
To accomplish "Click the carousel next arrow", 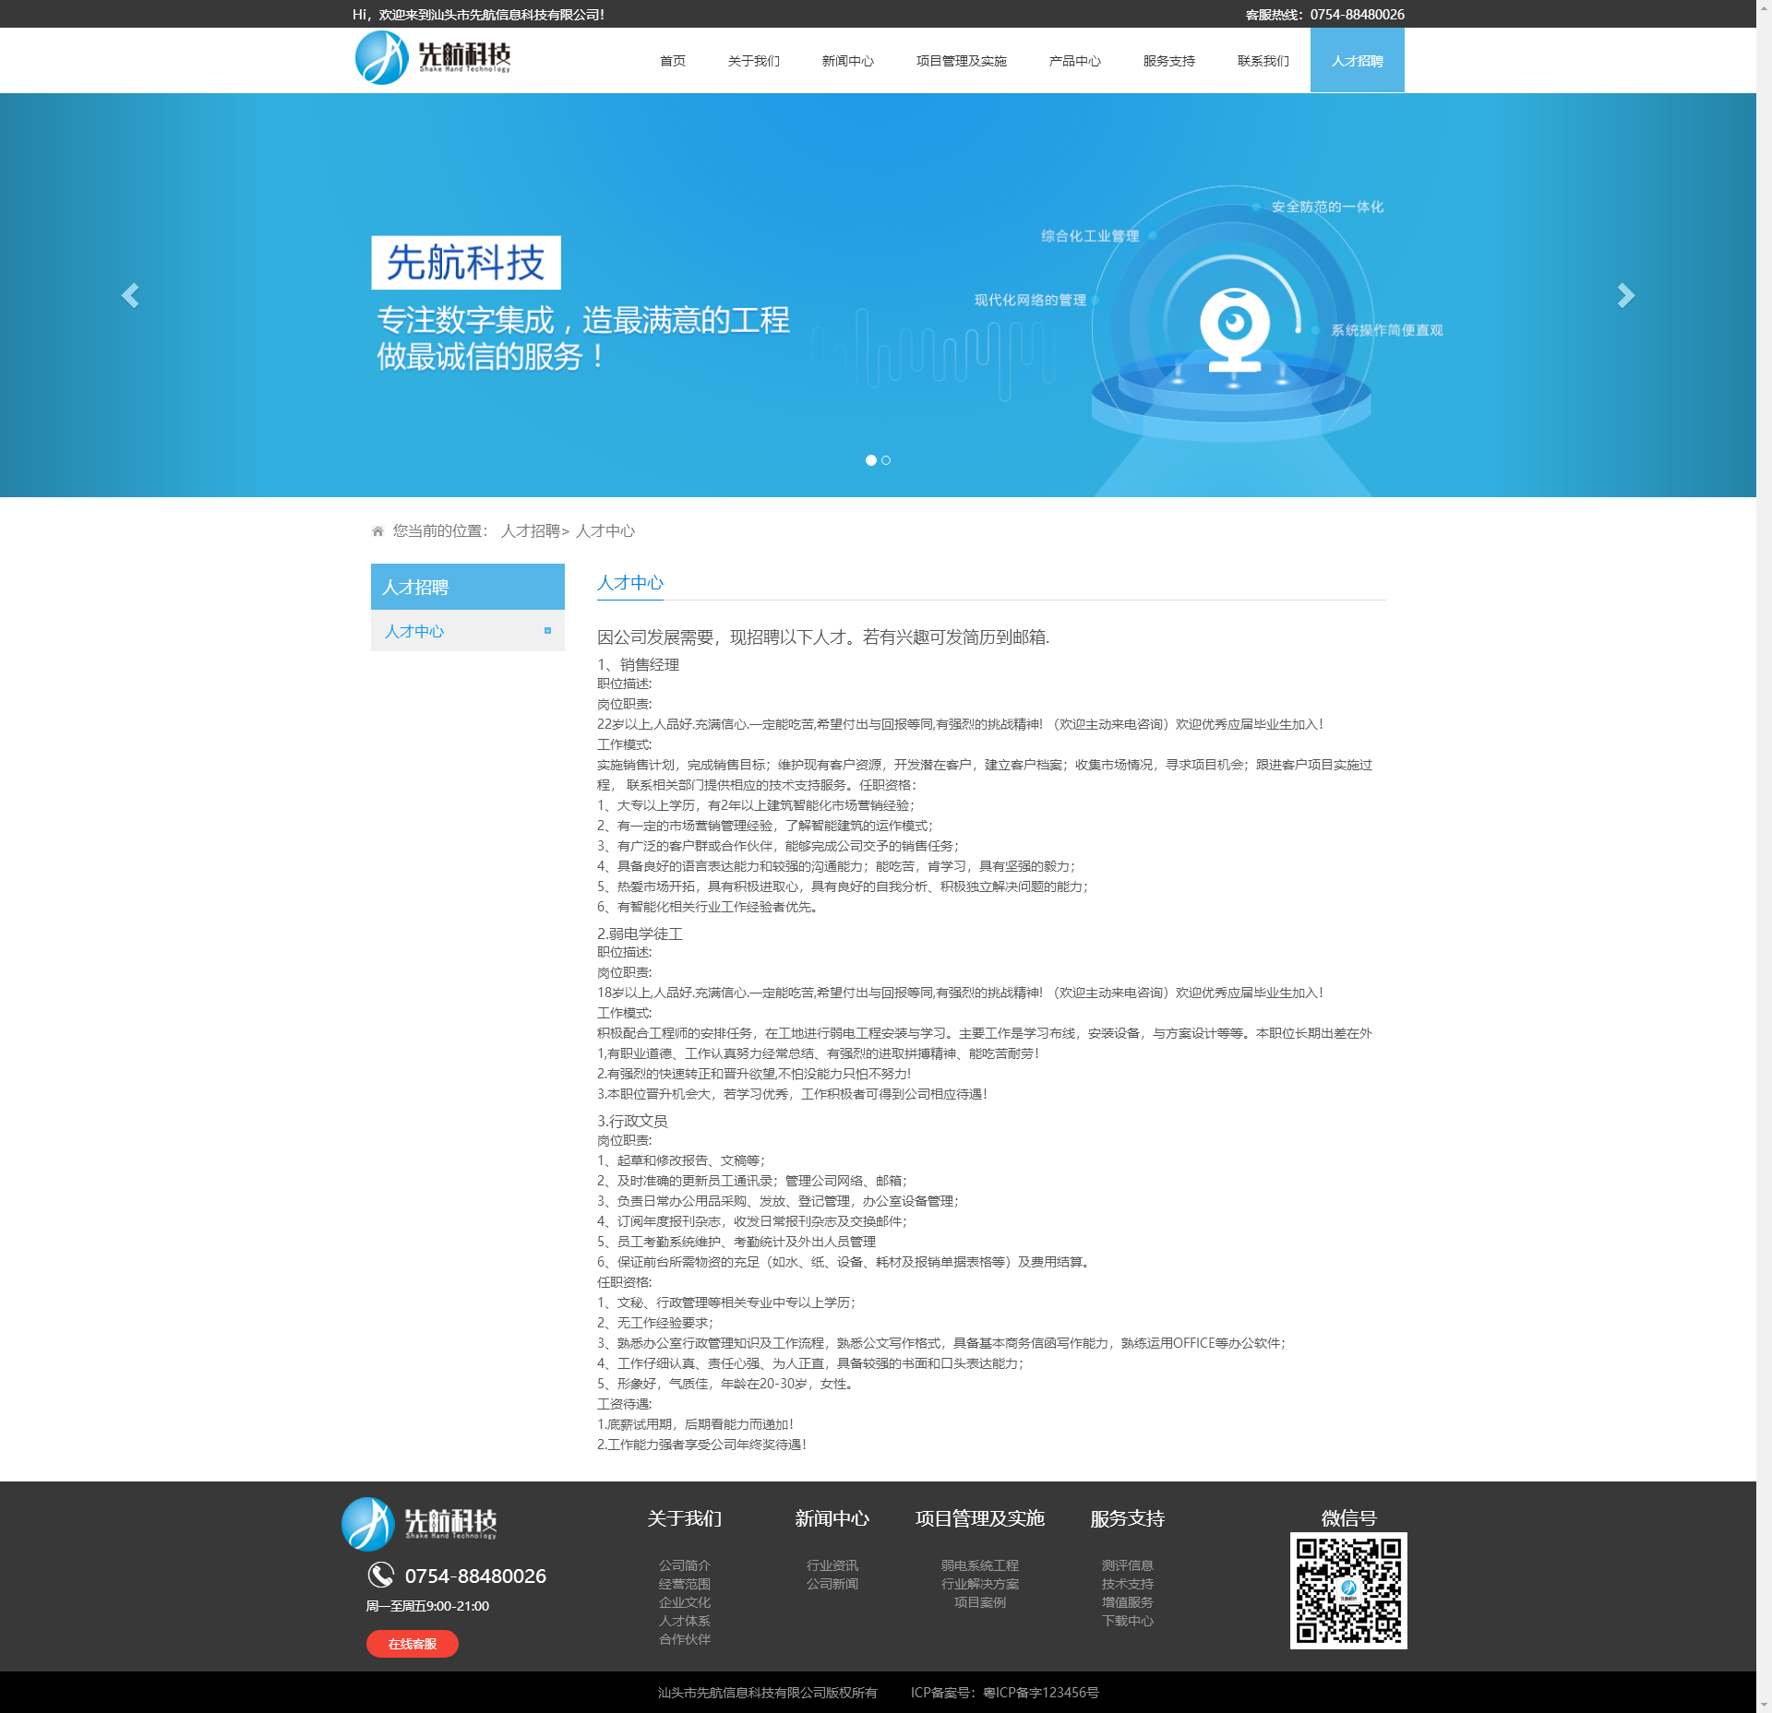I will pyautogui.click(x=1625, y=295).
